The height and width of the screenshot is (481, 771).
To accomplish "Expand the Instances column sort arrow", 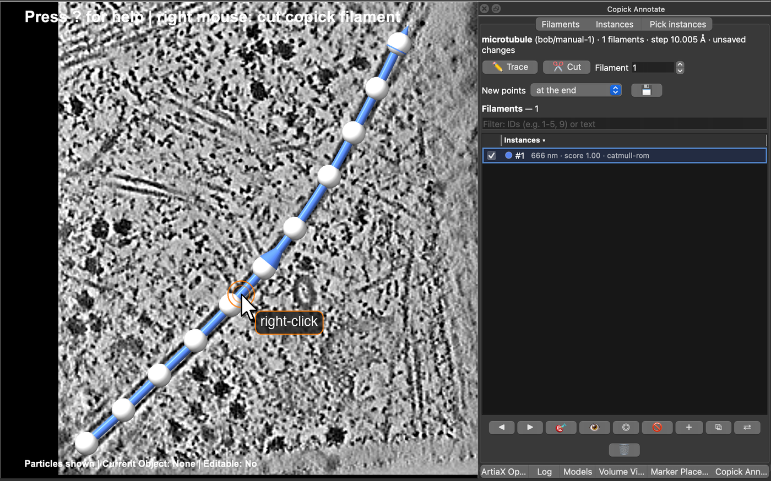I will click(x=544, y=140).
